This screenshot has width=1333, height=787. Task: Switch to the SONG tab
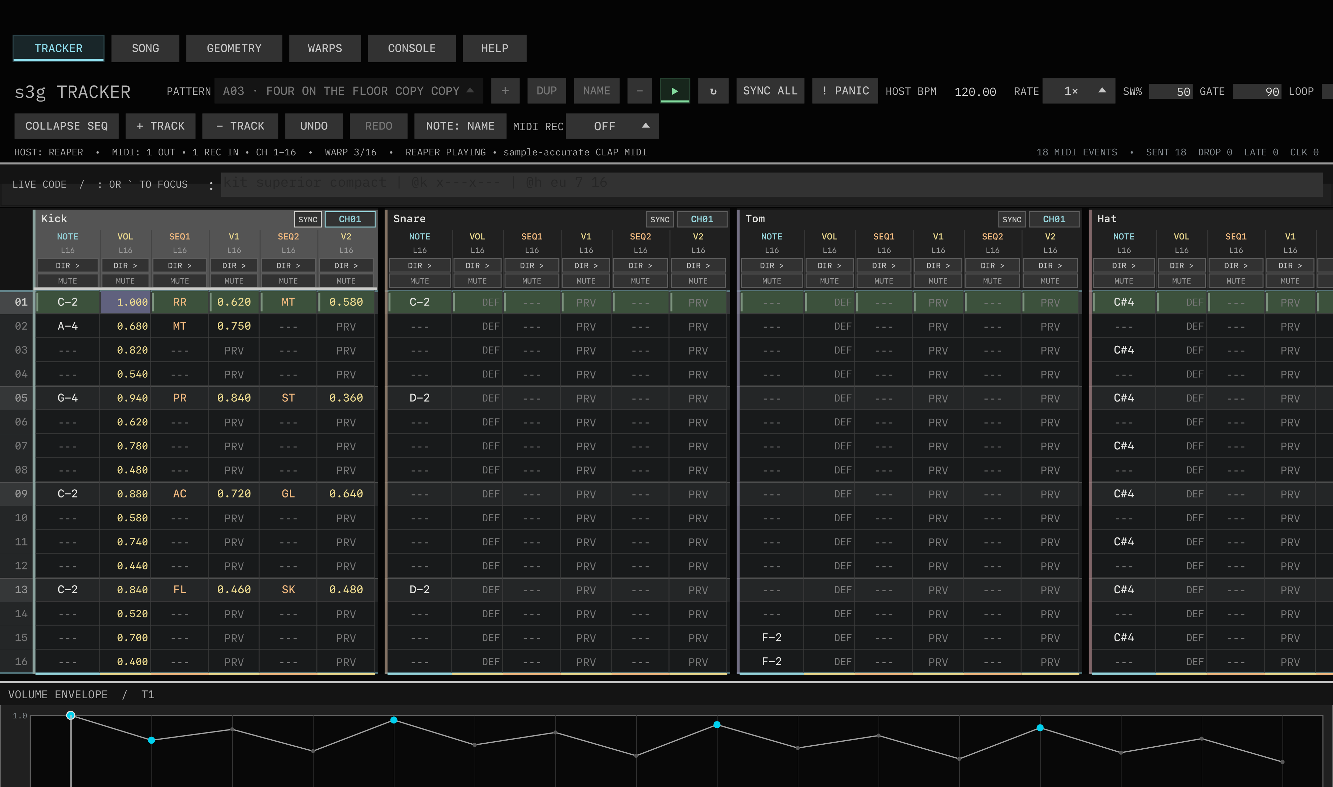click(145, 48)
